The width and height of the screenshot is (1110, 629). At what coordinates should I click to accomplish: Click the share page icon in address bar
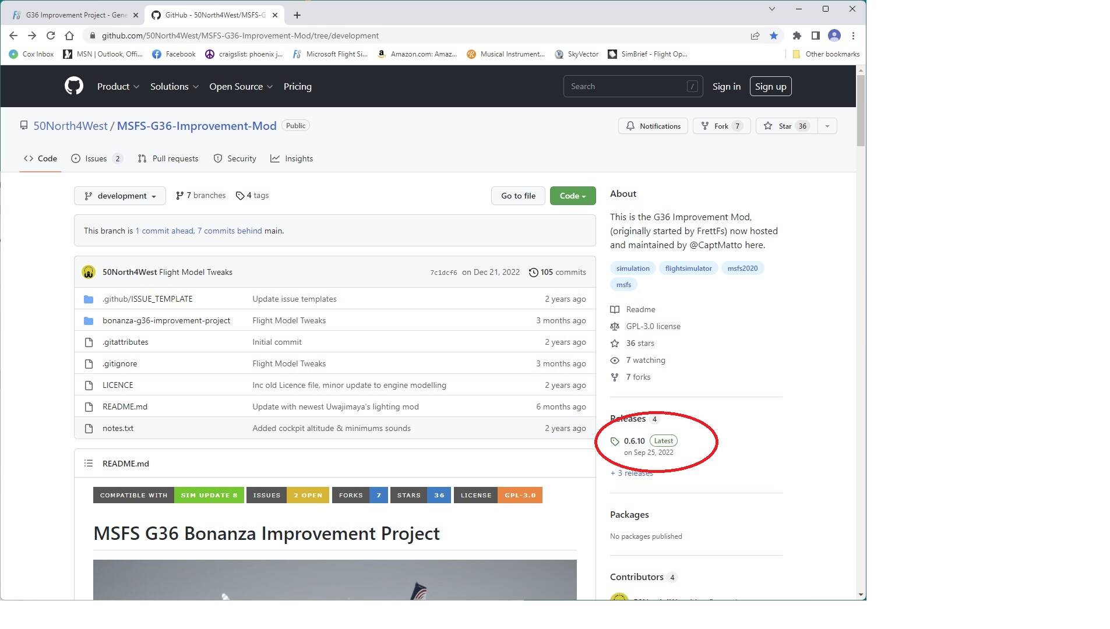point(755,36)
